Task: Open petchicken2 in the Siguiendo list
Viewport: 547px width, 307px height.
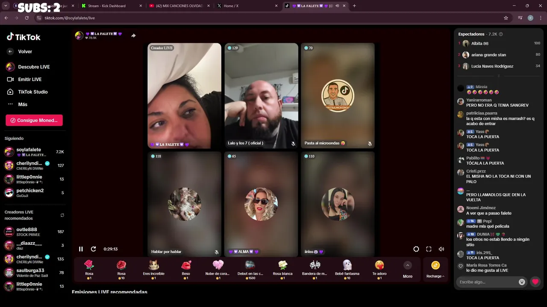Action: [34, 193]
